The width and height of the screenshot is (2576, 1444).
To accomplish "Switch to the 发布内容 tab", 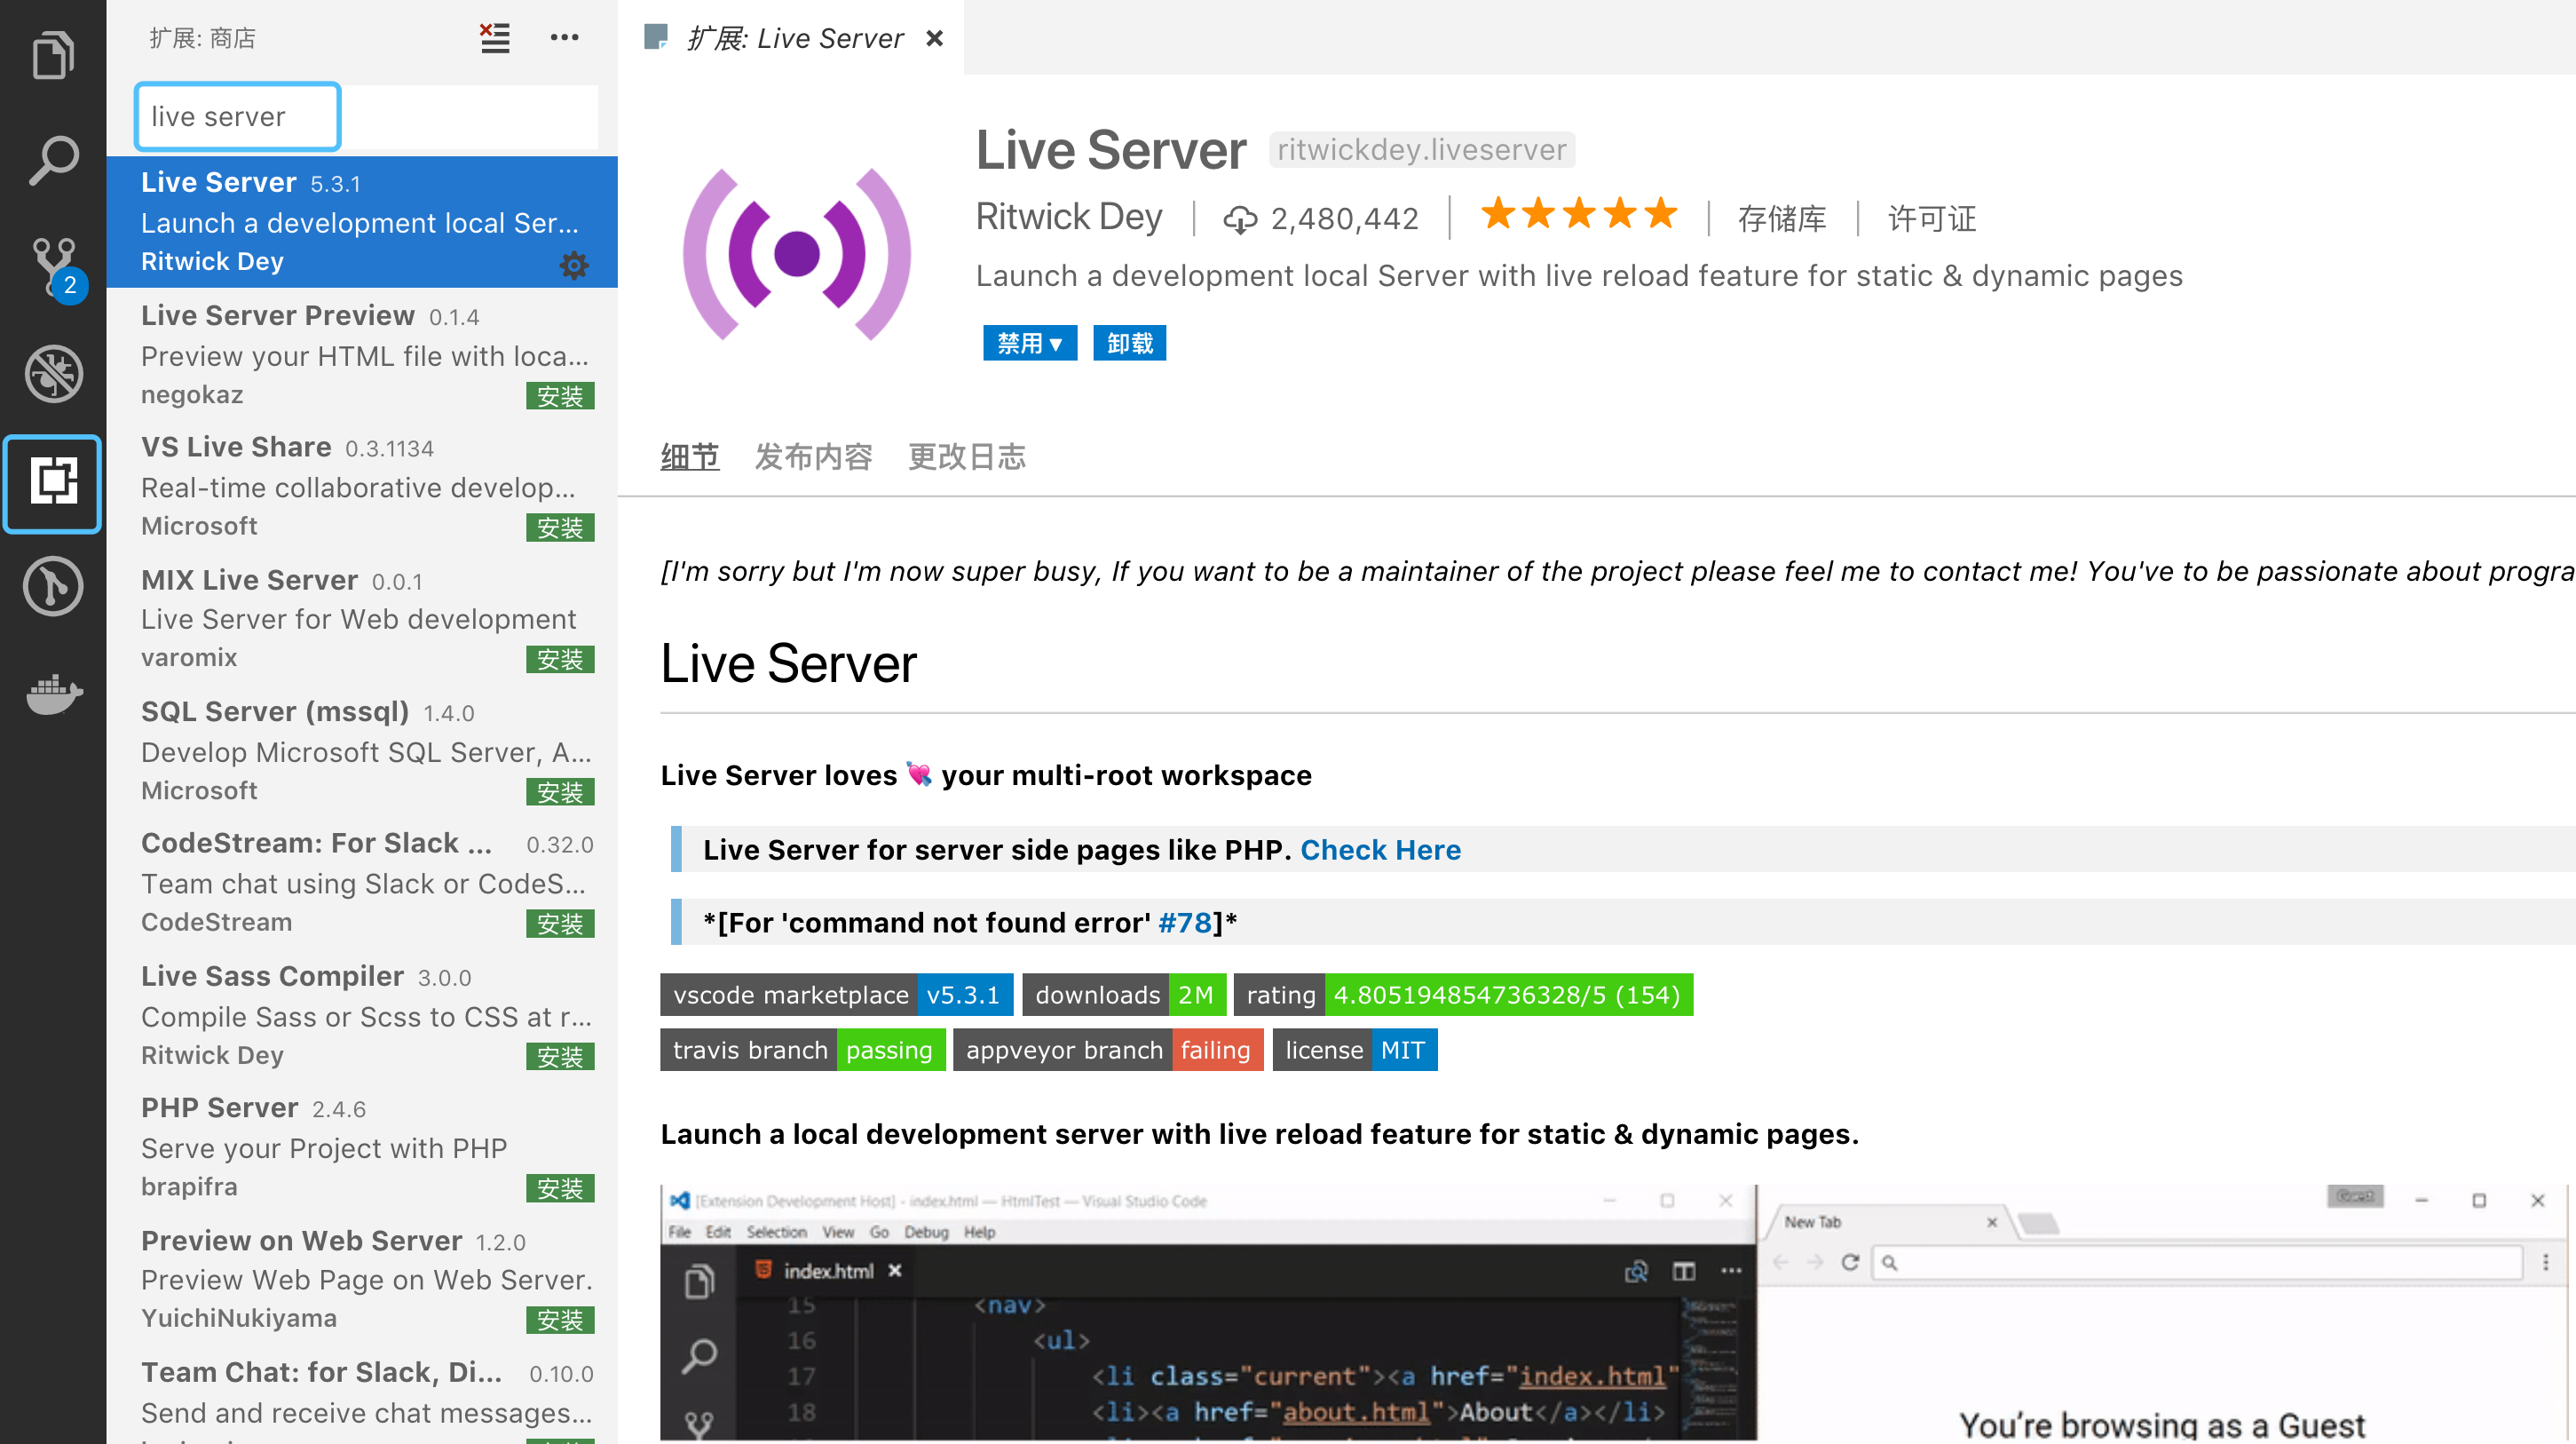I will pyautogui.click(x=813, y=456).
